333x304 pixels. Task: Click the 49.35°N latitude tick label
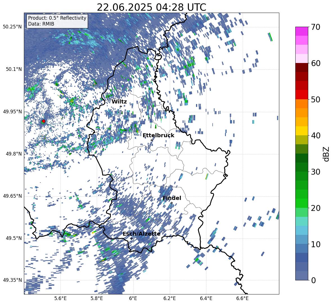pyautogui.click(x=12, y=280)
